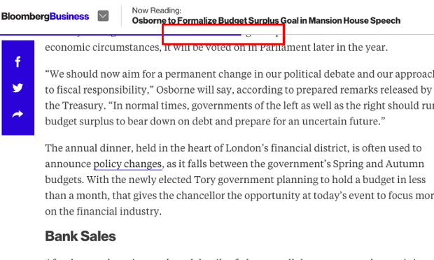
Task: Click the blue 'Business' word in the logo
Action: click(x=69, y=16)
